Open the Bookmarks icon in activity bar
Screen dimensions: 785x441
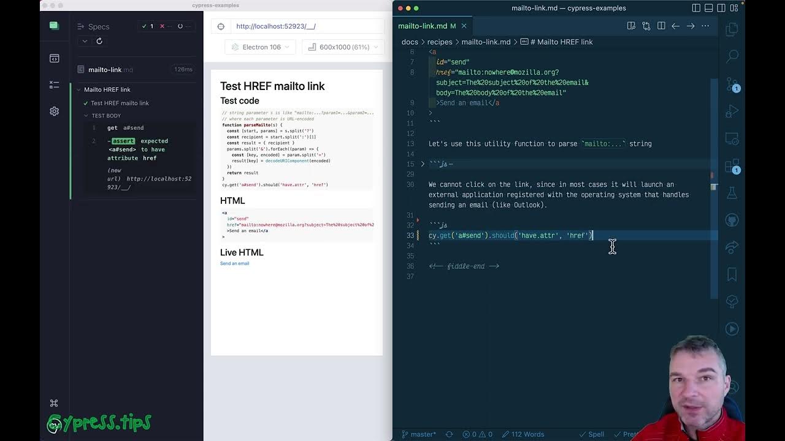point(732,274)
